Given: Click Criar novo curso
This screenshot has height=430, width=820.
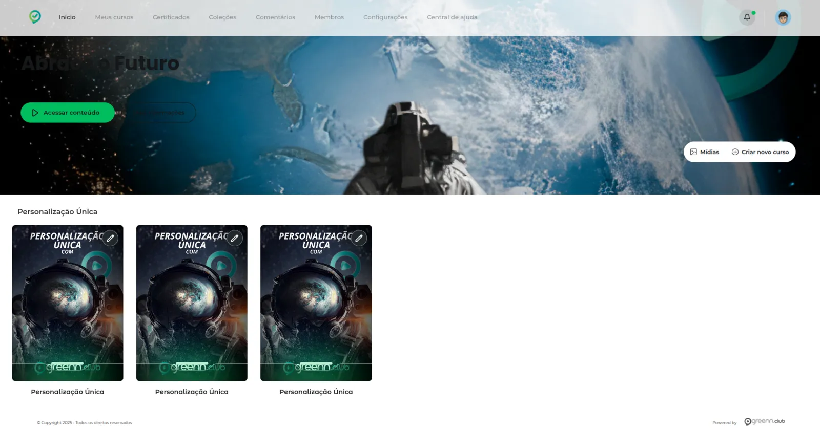Looking at the screenshot, I should [x=761, y=152].
